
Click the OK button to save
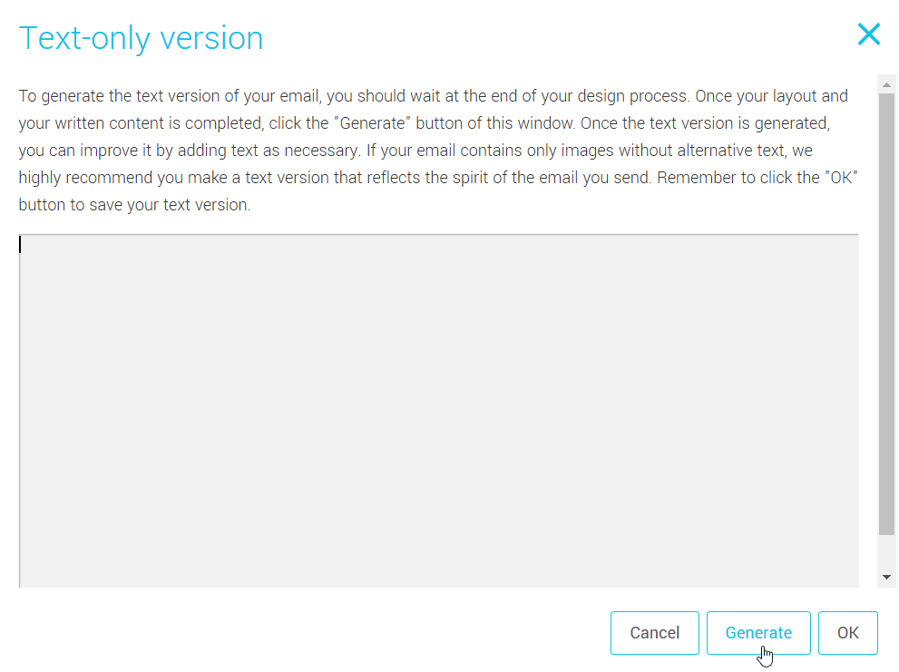click(x=847, y=632)
